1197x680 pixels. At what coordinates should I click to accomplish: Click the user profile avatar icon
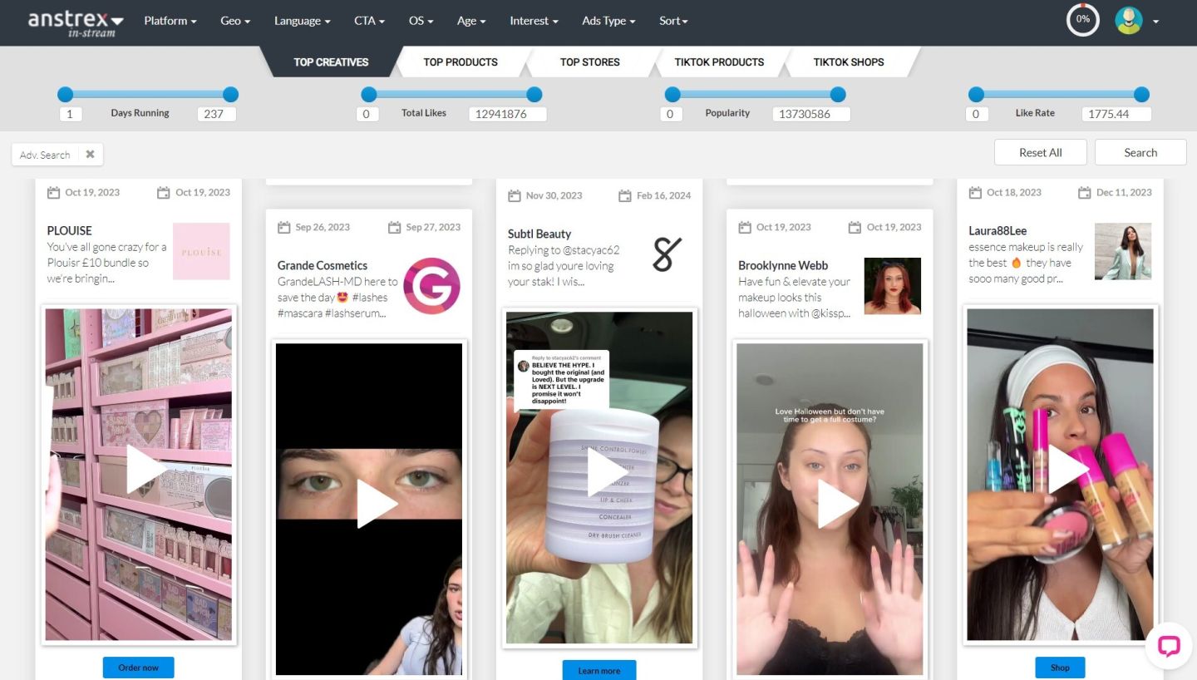click(x=1128, y=20)
